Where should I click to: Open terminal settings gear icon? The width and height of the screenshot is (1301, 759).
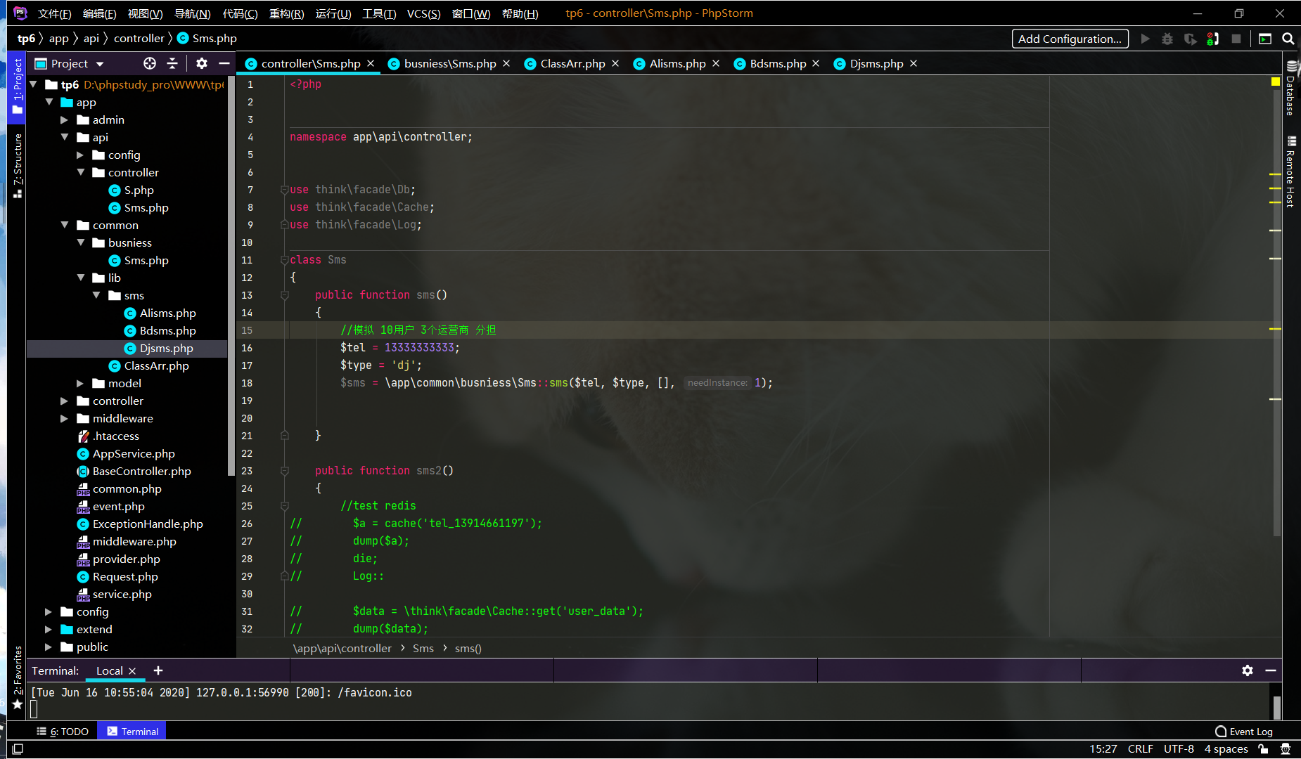(x=1248, y=670)
